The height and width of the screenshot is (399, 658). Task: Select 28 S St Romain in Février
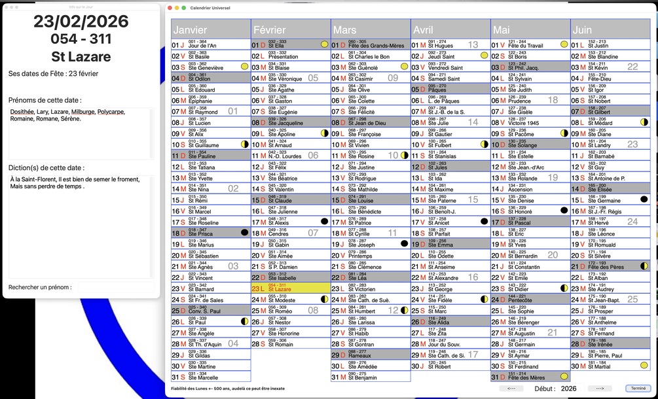pos(291,343)
